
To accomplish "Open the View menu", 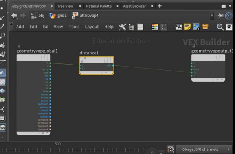I will point(58,27).
